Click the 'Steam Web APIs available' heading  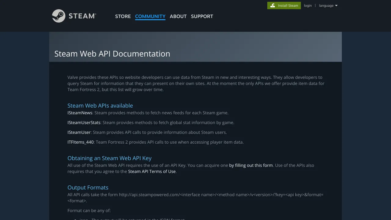pos(100,105)
